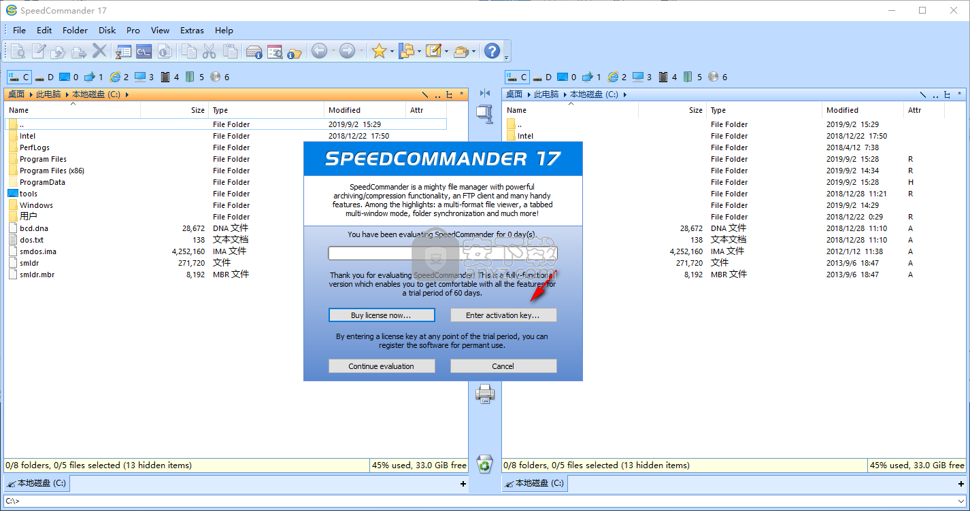The width and height of the screenshot is (970, 511).
Task: Select tools folder in left panel
Action: pyautogui.click(x=29, y=194)
